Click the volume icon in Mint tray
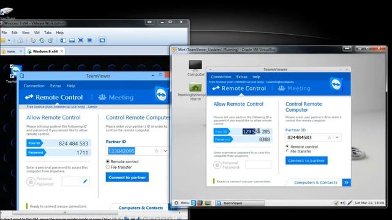 (343, 203)
